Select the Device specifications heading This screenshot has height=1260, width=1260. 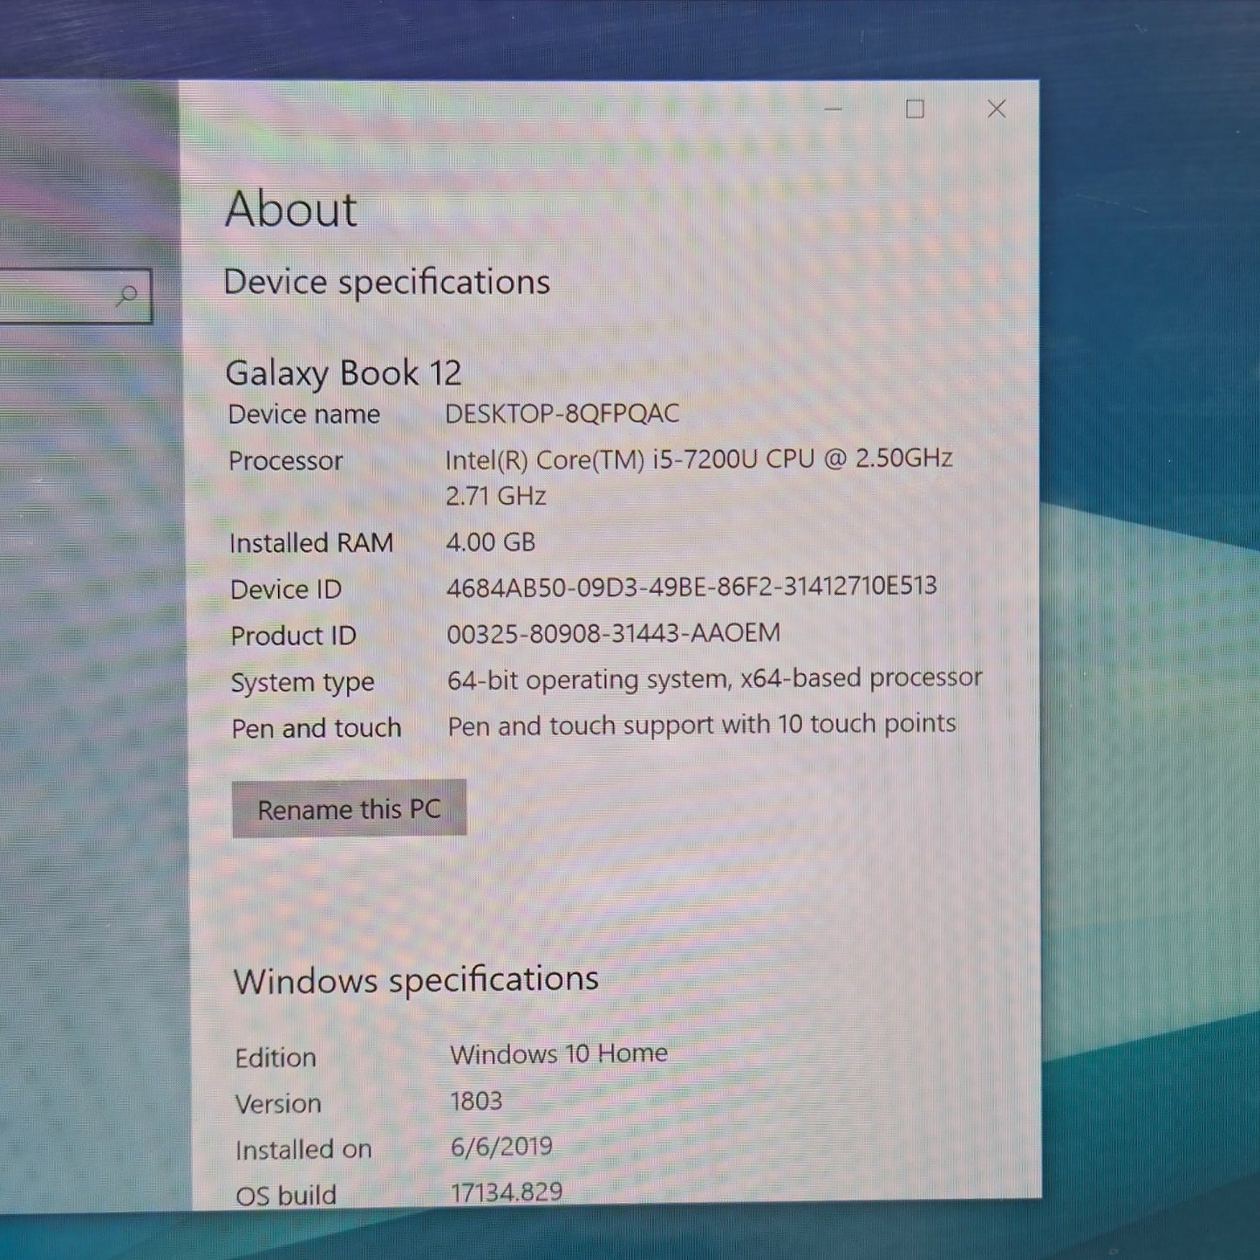coord(387,282)
